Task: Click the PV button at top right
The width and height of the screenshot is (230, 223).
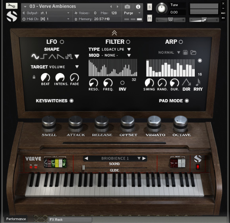Action: [223, 18]
